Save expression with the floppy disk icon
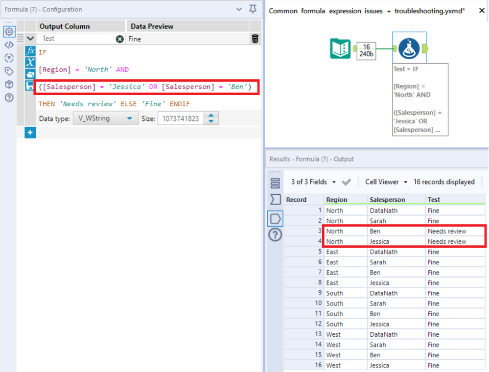The width and height of the screenshot is (489, 372). (x=30, y=86)
